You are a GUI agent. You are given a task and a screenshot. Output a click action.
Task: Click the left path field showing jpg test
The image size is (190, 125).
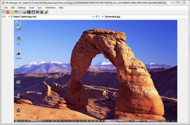point(51,17)
